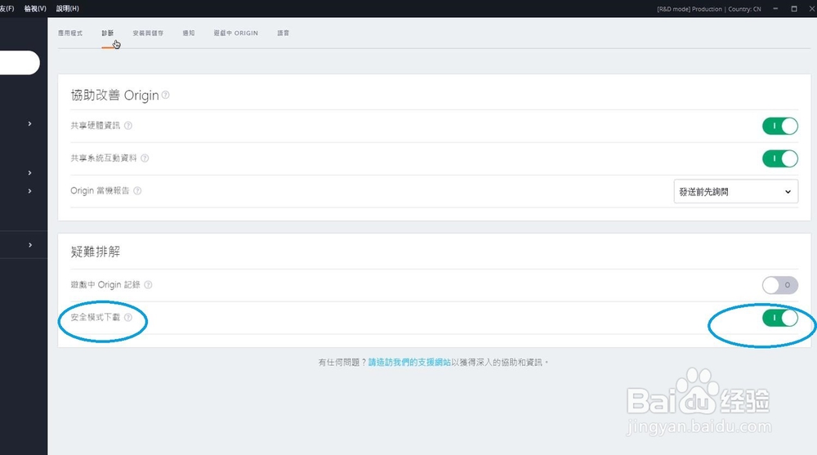
Task: Expand the first sidebar chevron
Action: [29, 123]
